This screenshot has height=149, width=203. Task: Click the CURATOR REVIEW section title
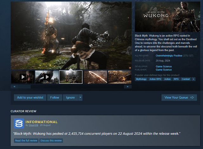[23, 111]
